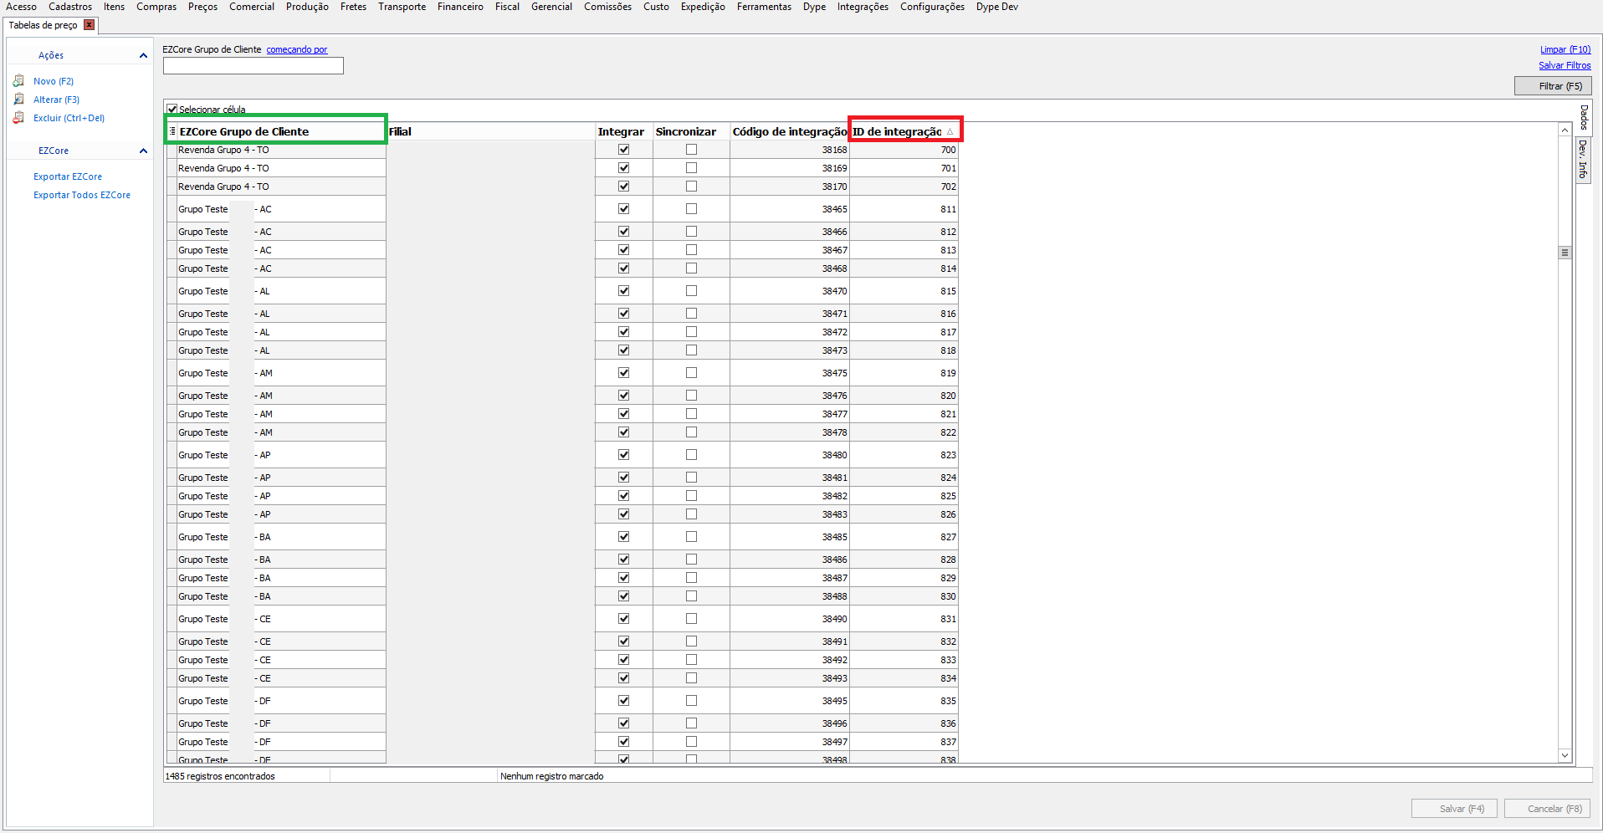Screen dimensions: 1603x833
Task: Click the Filtrar (F5) button
Action: click(1553, 86)
